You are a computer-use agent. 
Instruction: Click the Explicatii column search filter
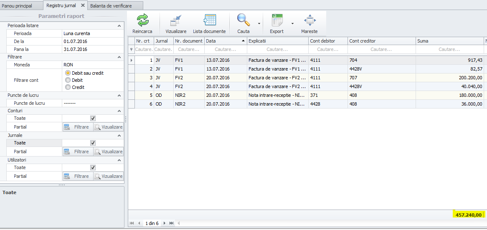(x=278, y=49)
